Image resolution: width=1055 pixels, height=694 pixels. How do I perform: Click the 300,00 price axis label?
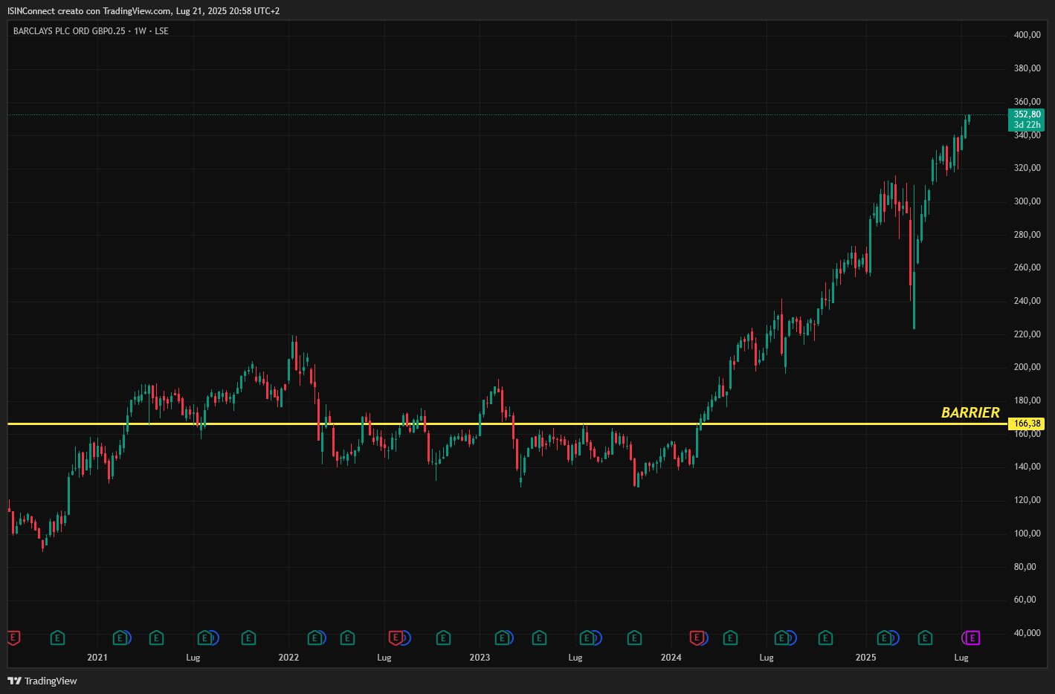point(1027,201)
